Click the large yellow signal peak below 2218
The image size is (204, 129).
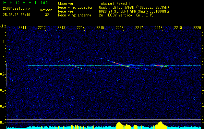[161, 124]
